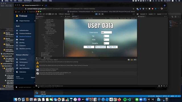Toggle console Collapse option
This screenshot has height=102, width=182.
pyautogui.click(x=43, y=60)
